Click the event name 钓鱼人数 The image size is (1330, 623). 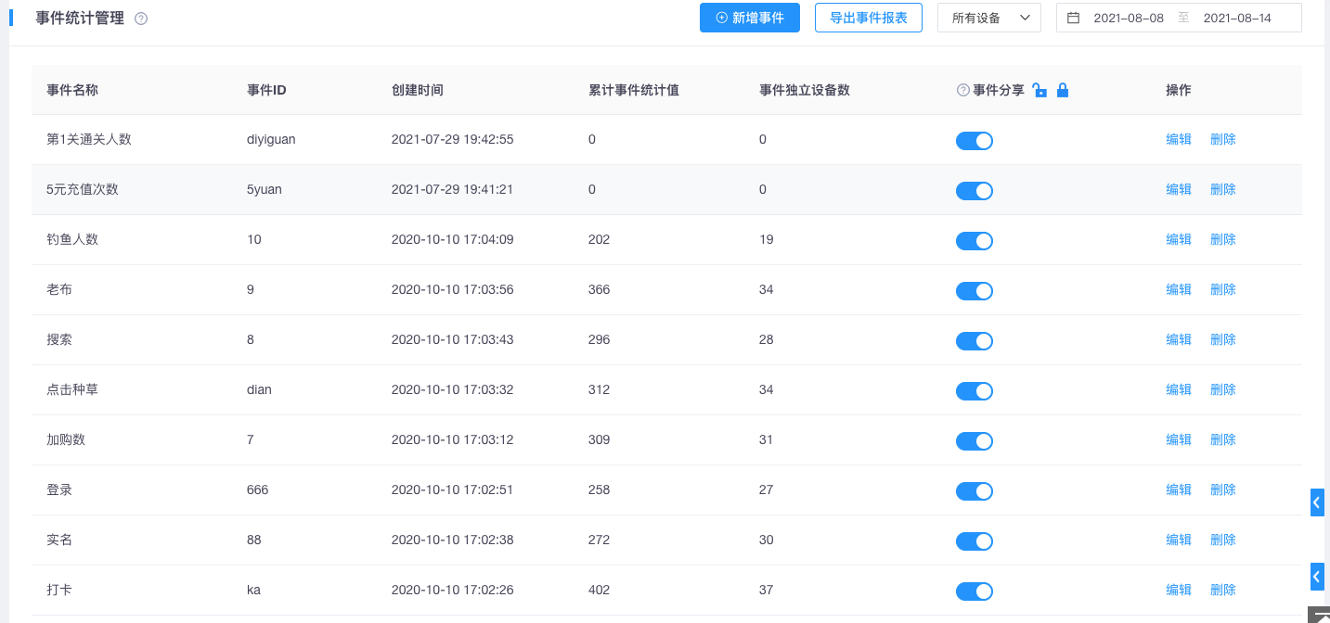tap(72, 239)
